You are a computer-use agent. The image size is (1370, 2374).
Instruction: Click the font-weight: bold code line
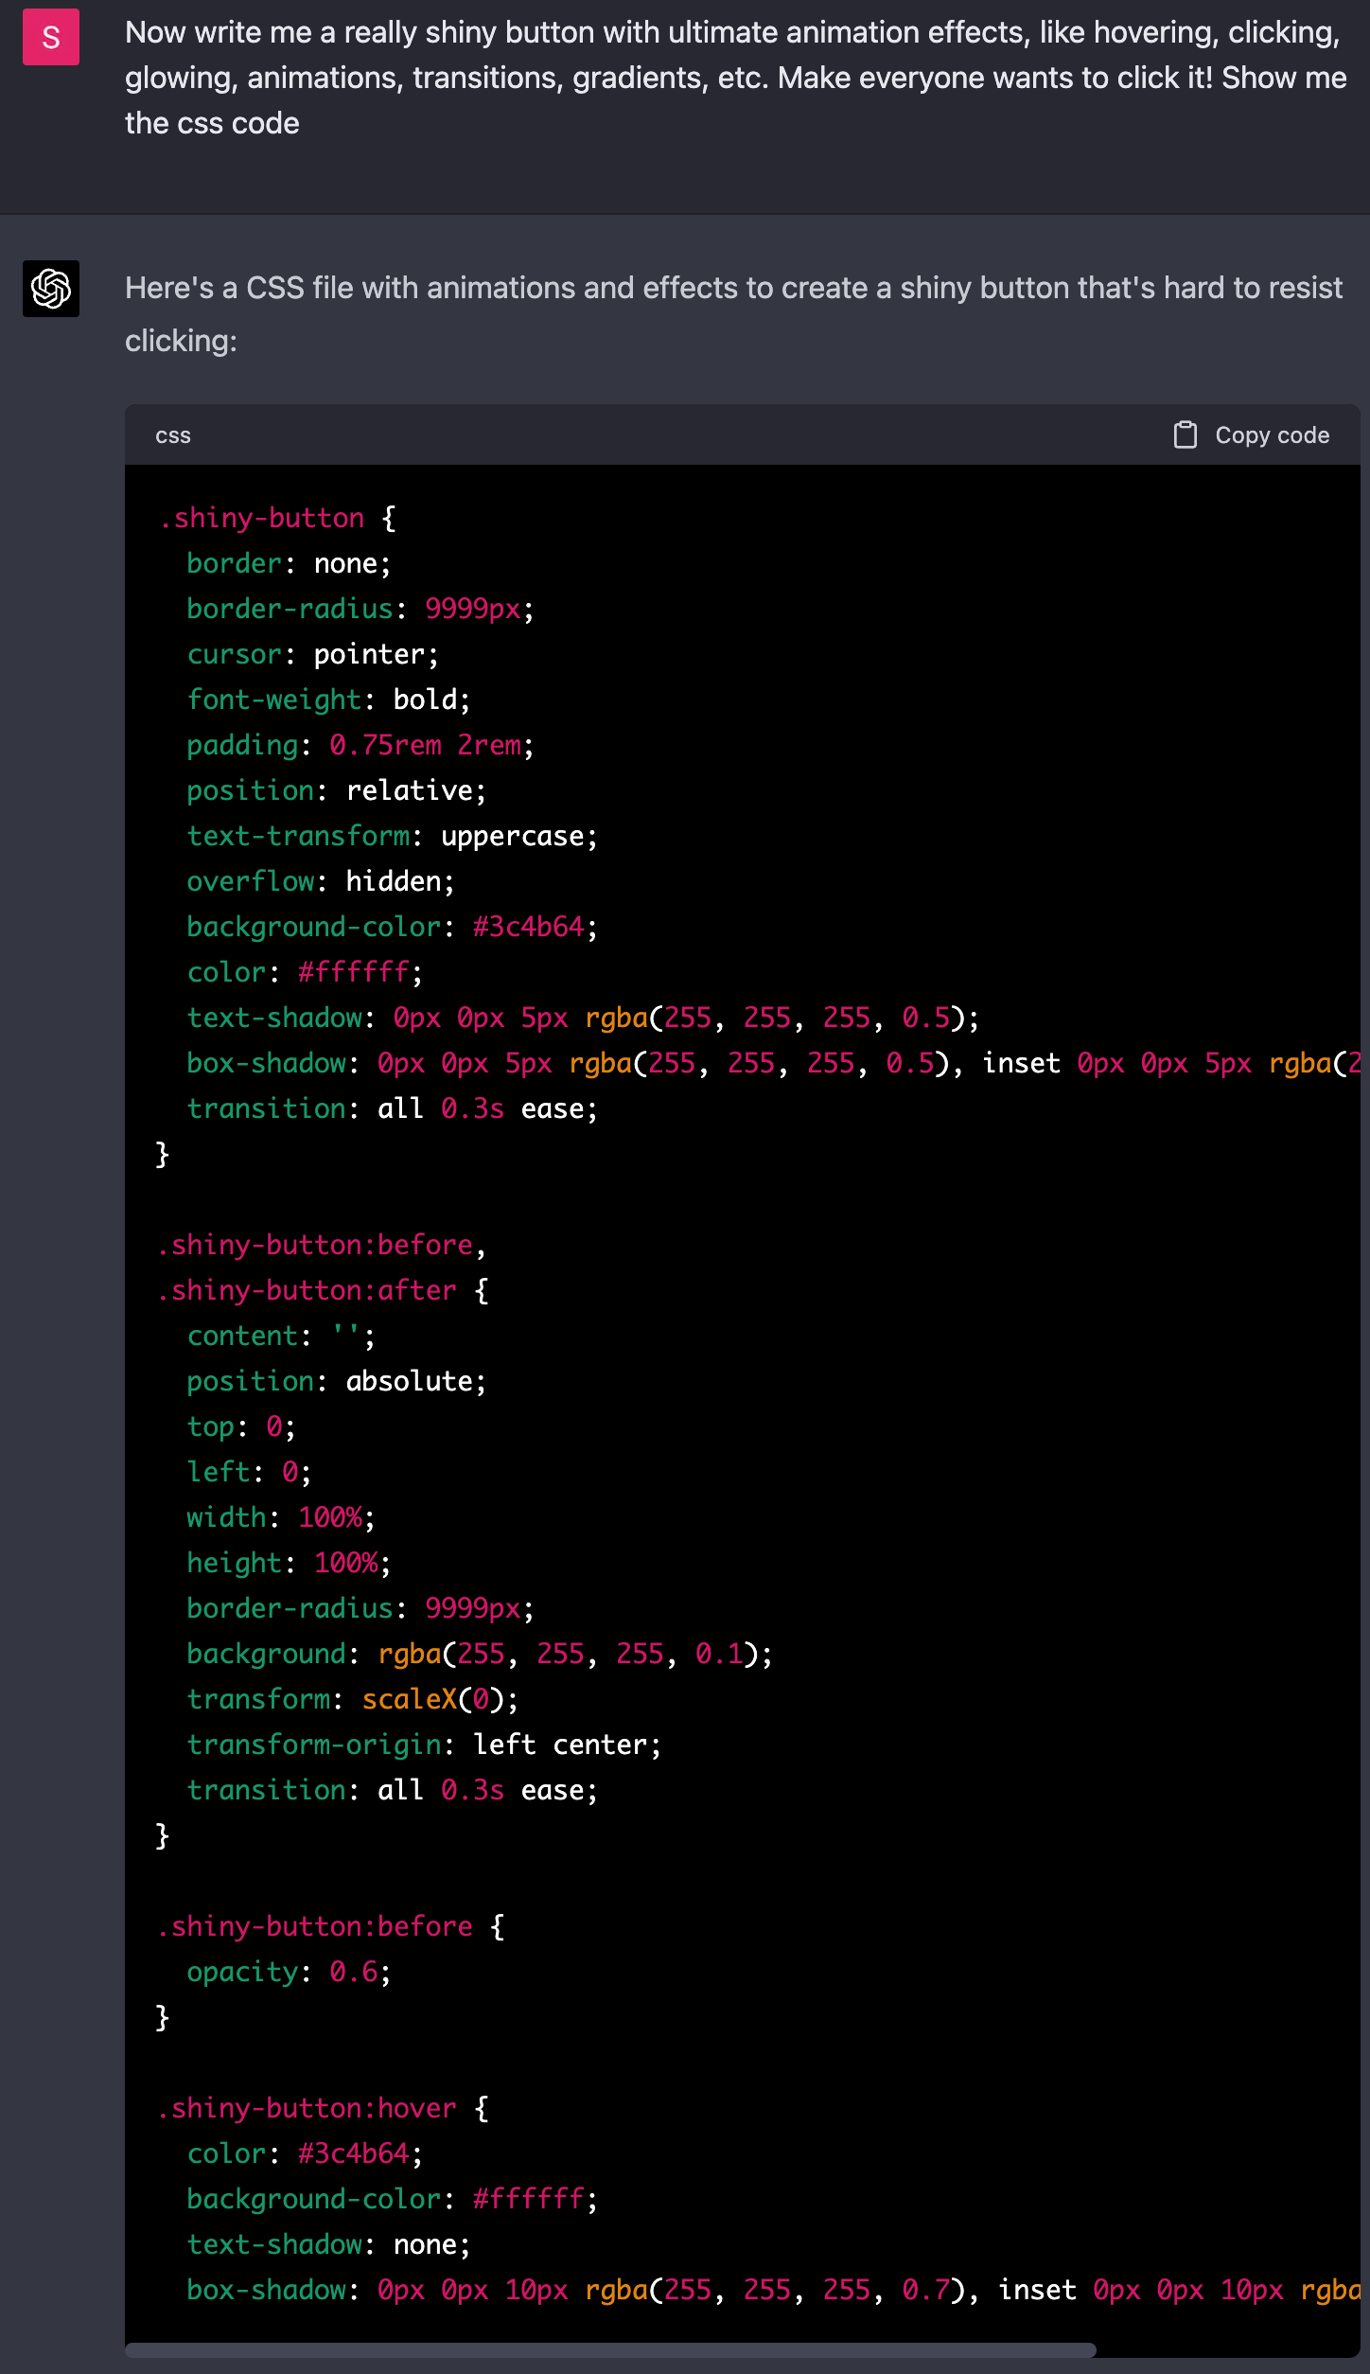[327, 700]
